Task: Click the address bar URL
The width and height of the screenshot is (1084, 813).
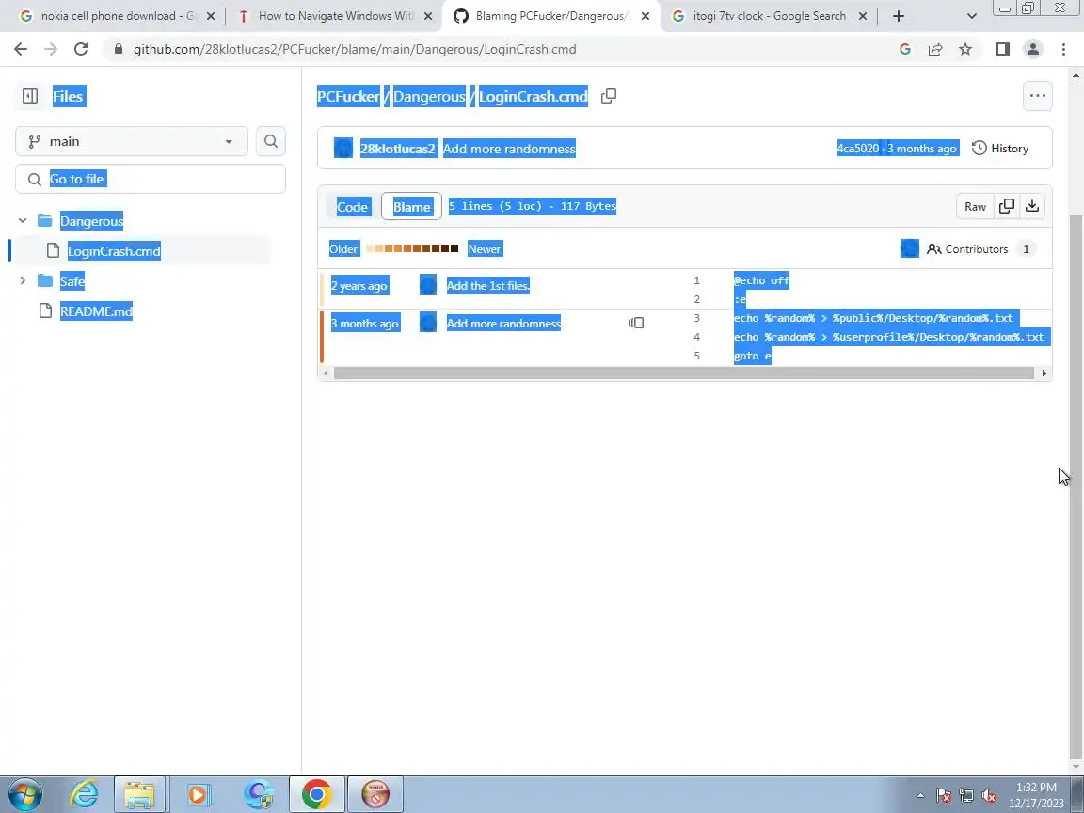Action: (x=355, y=49)
